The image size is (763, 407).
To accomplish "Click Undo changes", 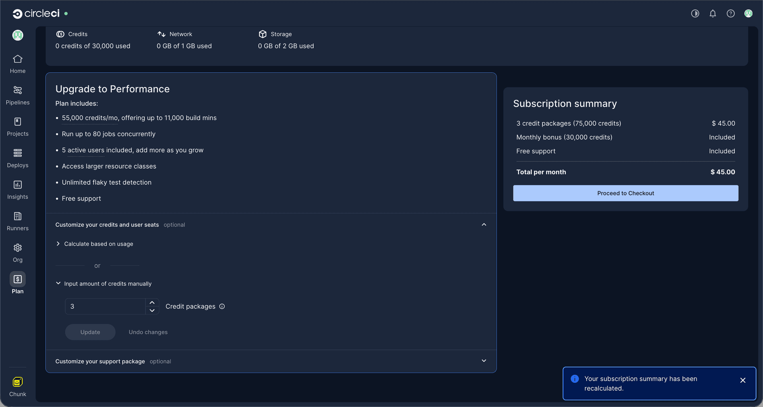I will coord(148,332).
